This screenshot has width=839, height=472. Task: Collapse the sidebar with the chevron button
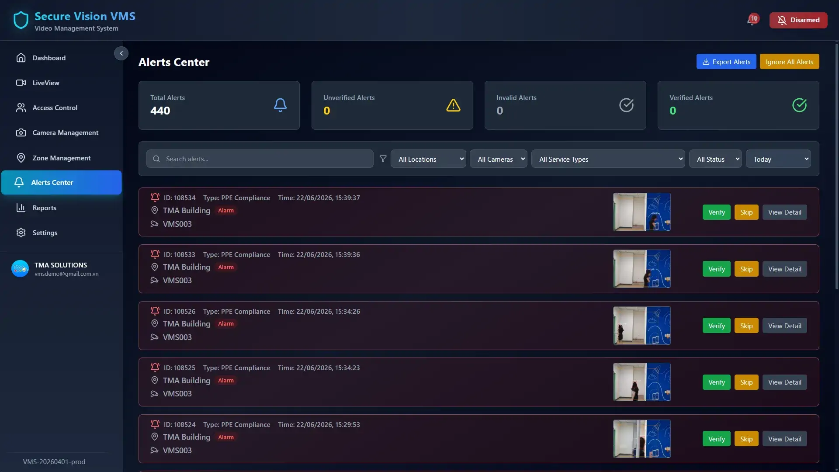[121, 53]
